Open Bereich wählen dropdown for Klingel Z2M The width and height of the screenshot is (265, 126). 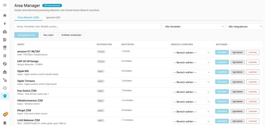point(190,112)
